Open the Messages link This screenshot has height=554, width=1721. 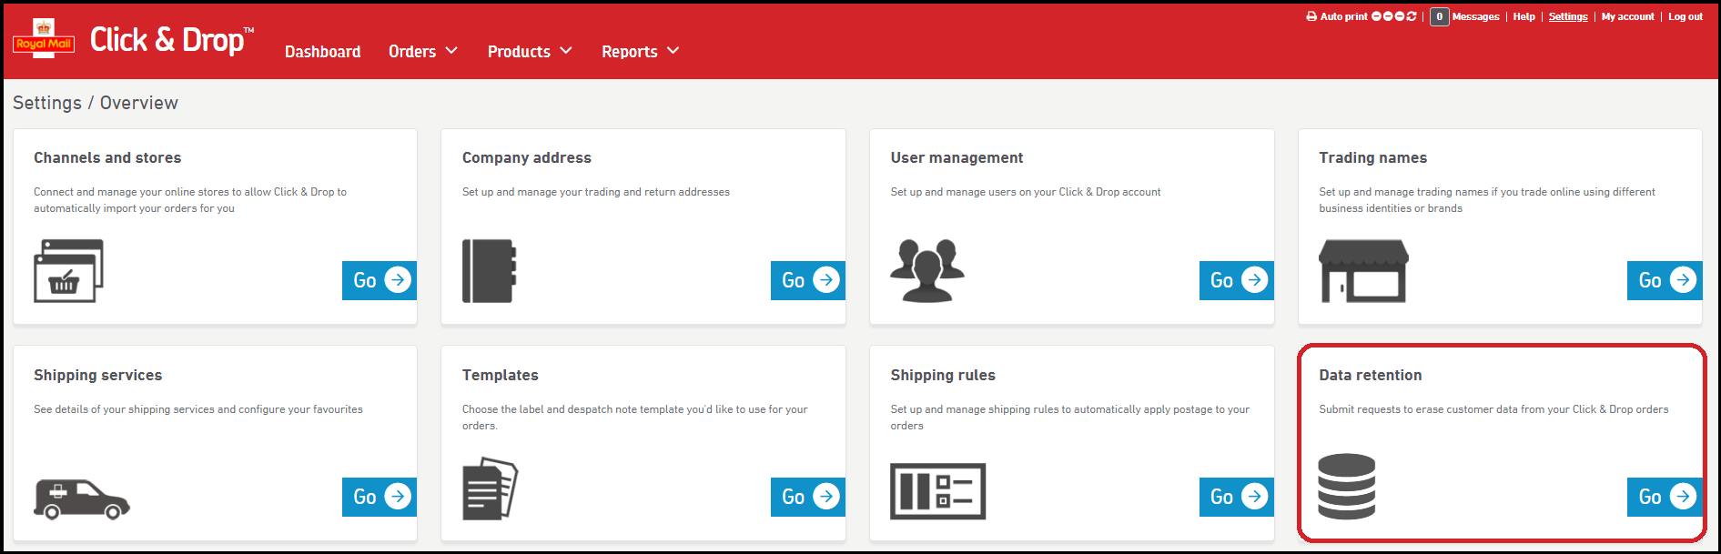1476,16
